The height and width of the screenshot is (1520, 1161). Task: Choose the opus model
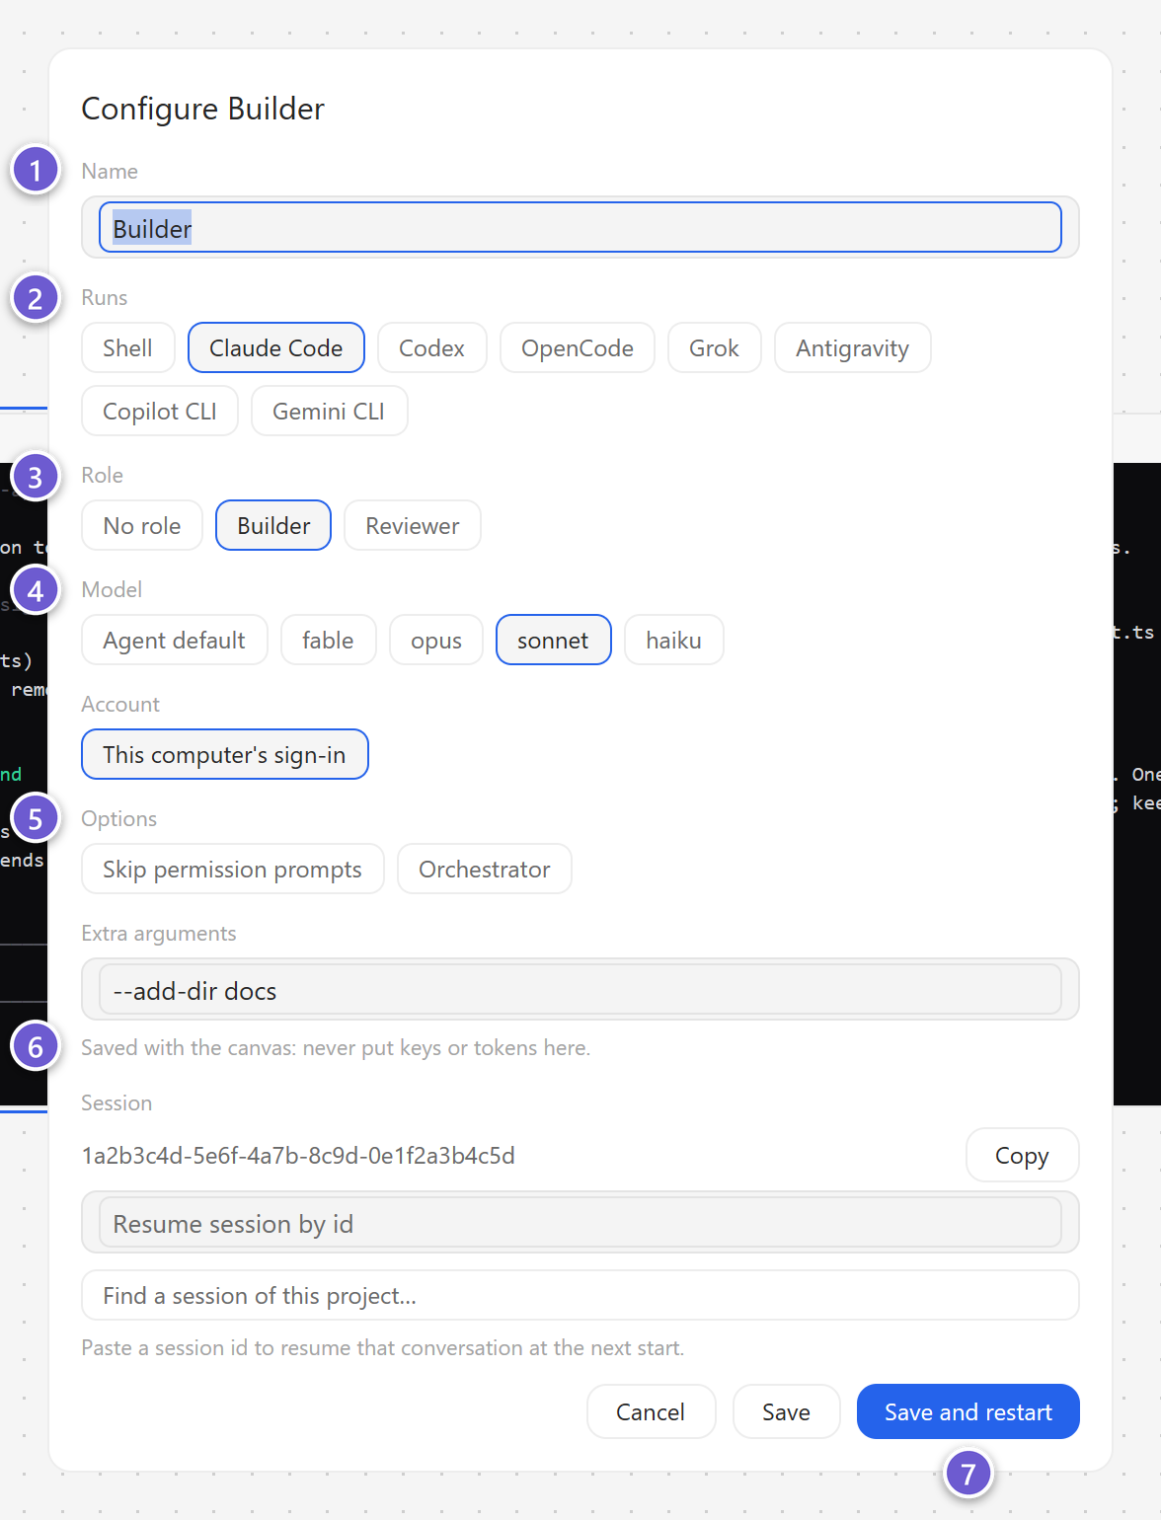point(436,641)
